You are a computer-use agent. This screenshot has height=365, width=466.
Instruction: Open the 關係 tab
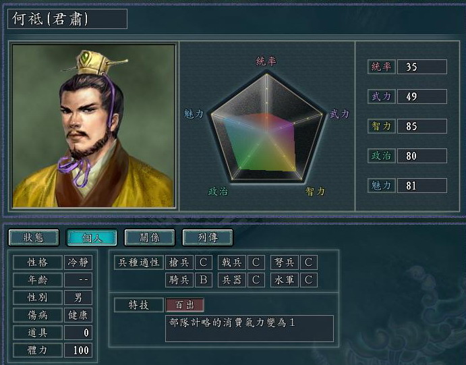[150, 237]
